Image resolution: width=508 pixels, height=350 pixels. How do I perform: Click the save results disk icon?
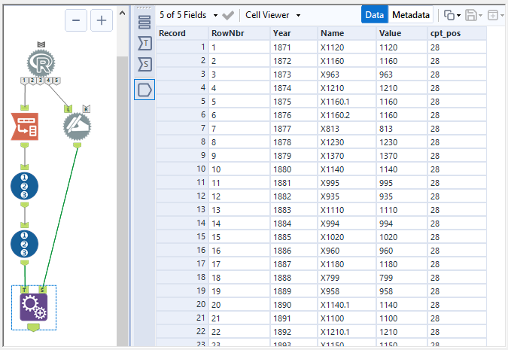[470, 15]
